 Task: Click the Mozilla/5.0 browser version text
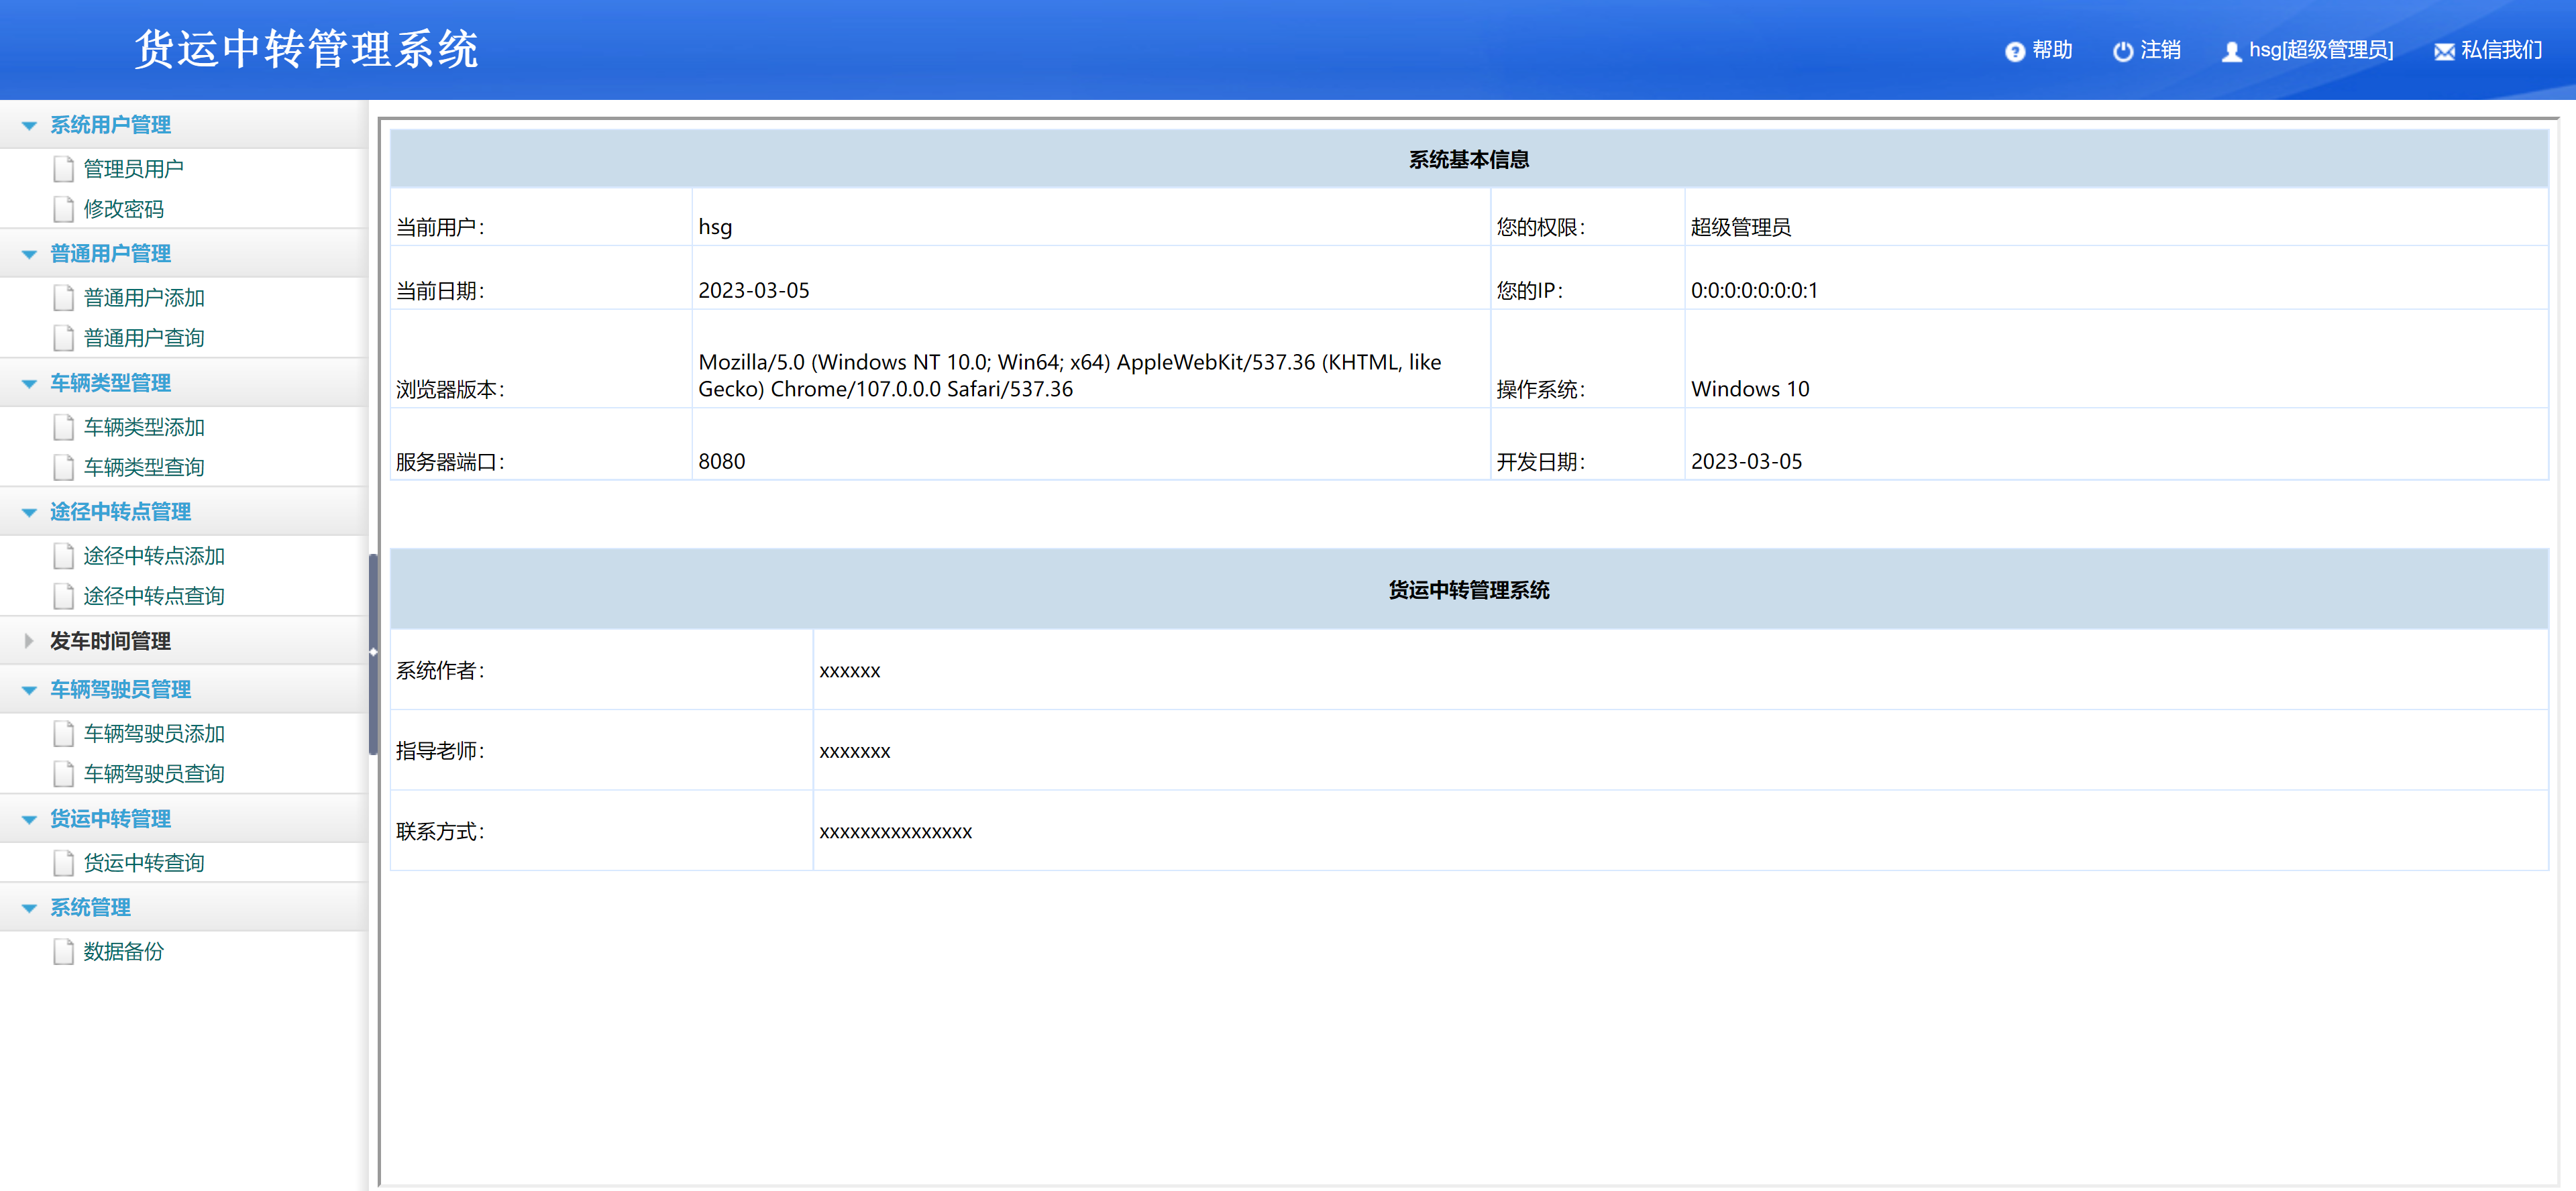[1070, 376]
